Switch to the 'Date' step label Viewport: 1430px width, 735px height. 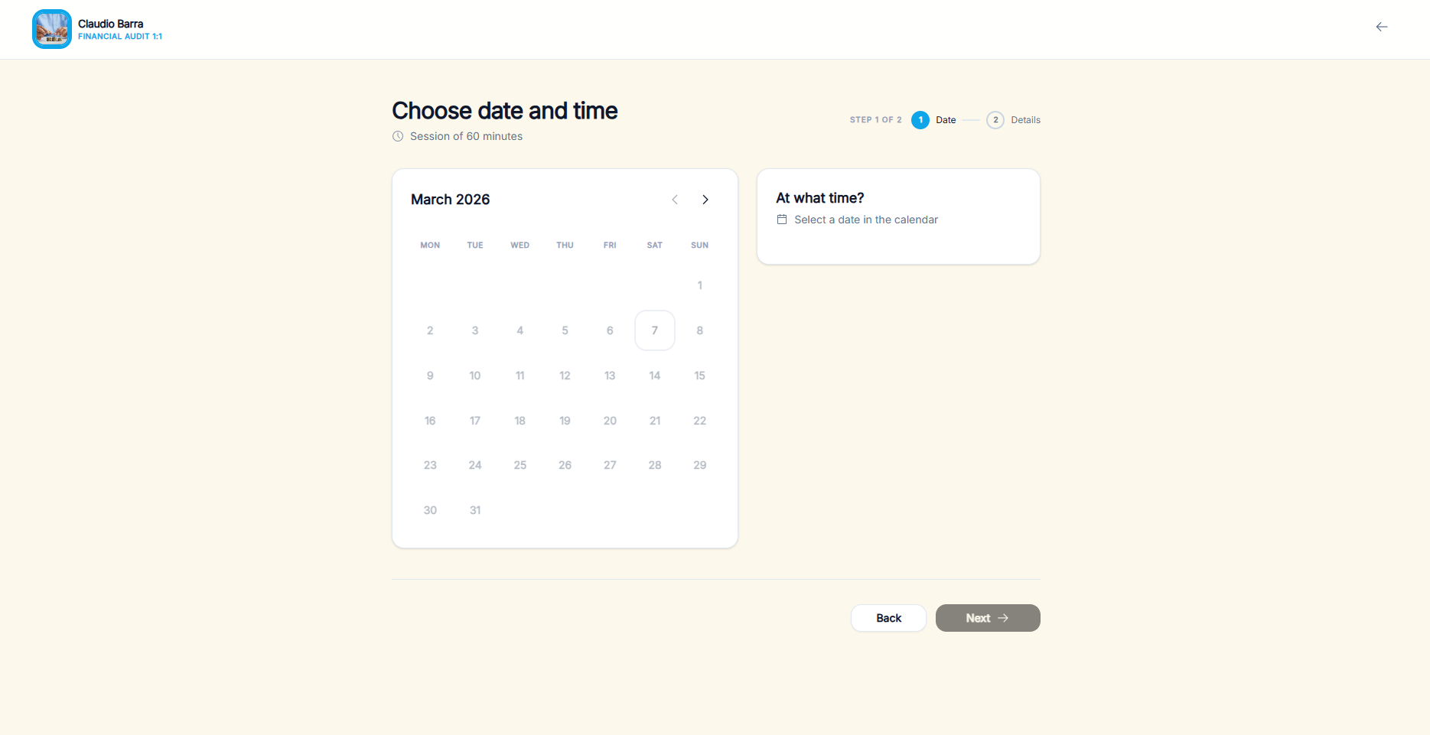[945, 120]
